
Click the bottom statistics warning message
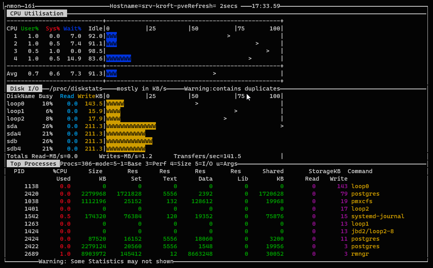click(x=106, y=261)
